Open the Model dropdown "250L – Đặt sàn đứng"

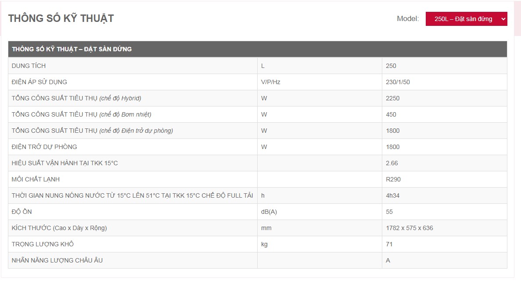pyautogui.click(x=466, y=19)
